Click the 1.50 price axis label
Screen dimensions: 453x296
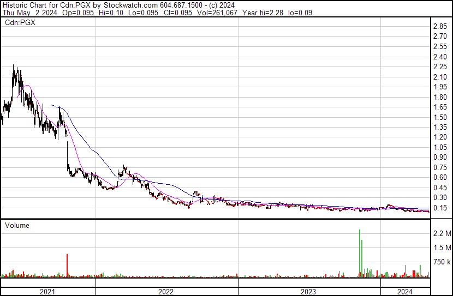click(x=440, y=117)
